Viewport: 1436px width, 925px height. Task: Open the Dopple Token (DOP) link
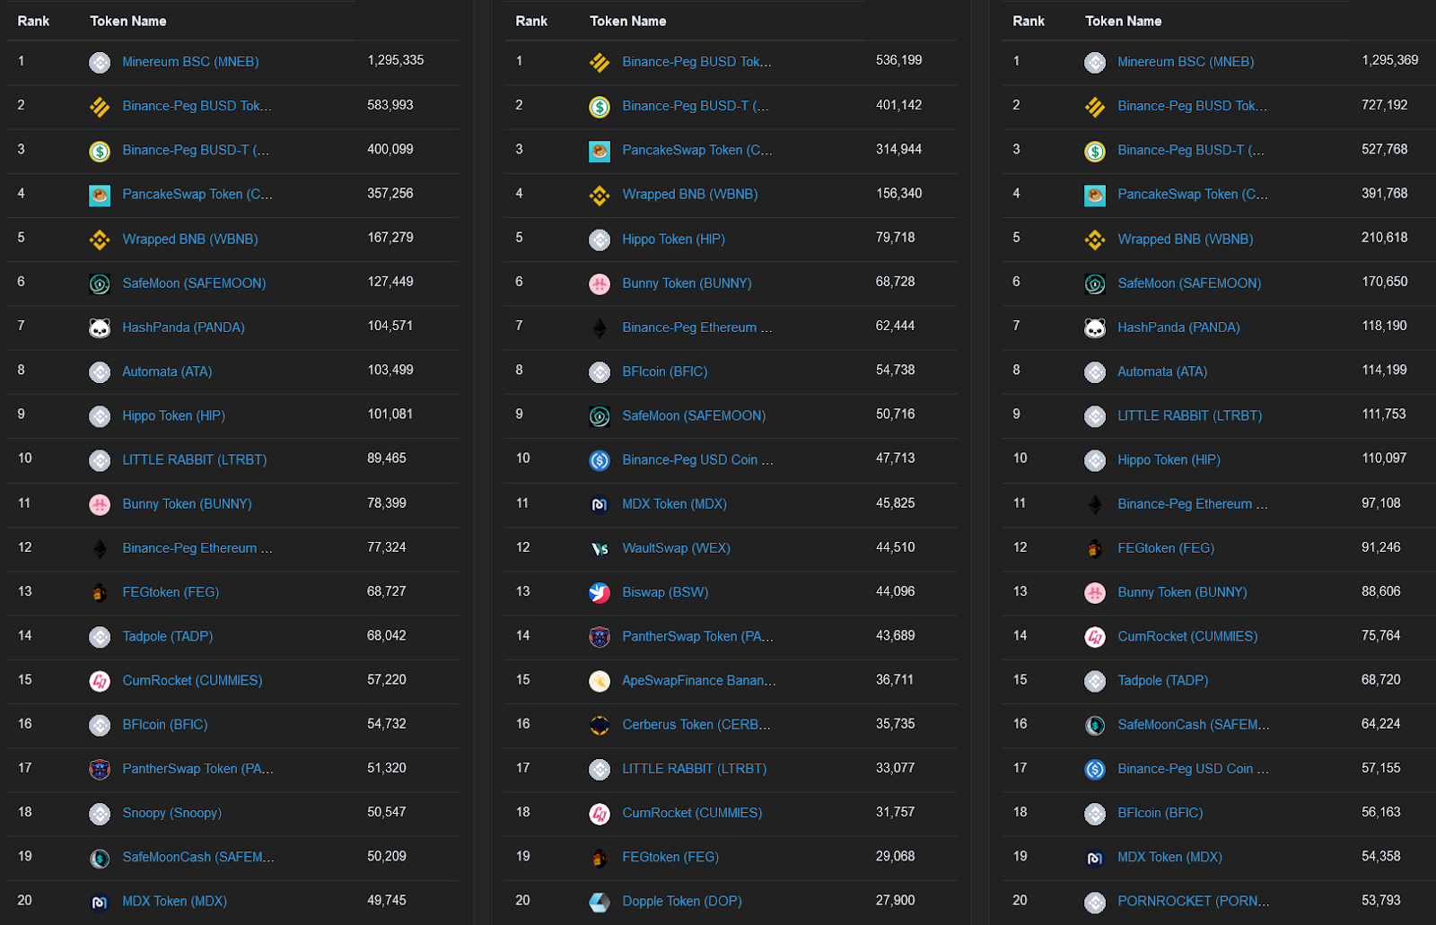tap(681, 901)
